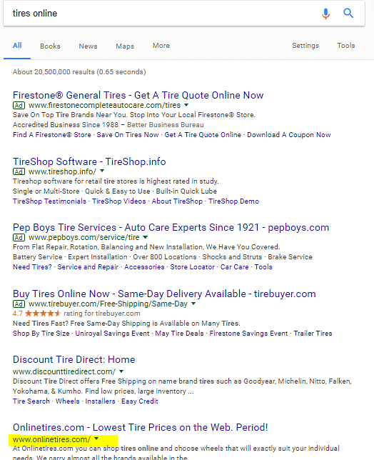Open Download A Coupon Now sitelink
This screenshot has width=374, height=460.
coord(288,135)
